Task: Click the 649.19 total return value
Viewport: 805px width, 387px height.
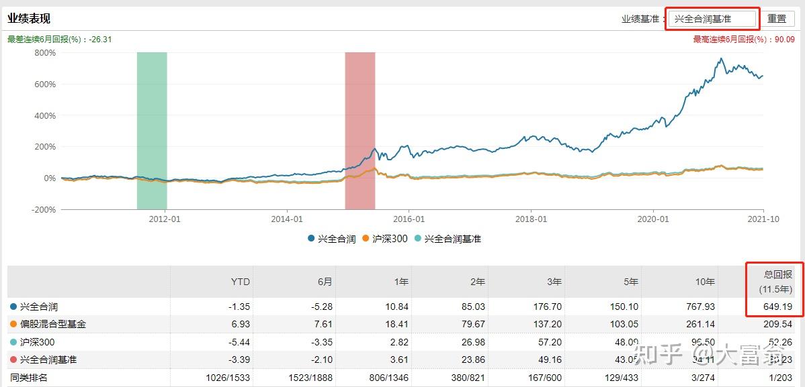Action: tap(778, 307)
